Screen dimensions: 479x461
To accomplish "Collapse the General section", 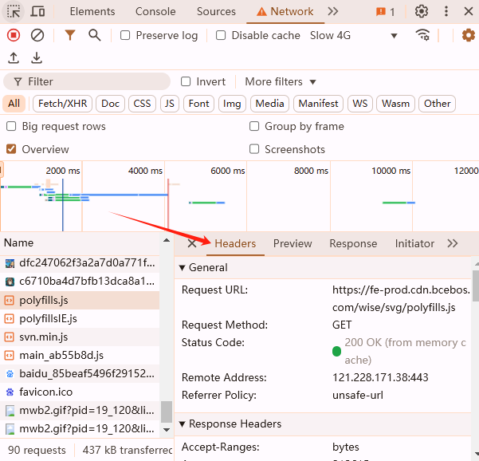I will pyautogui.click(x=183, y=268).
